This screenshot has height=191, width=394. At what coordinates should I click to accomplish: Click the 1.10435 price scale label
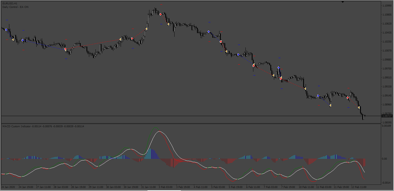(x=387, y=33)
